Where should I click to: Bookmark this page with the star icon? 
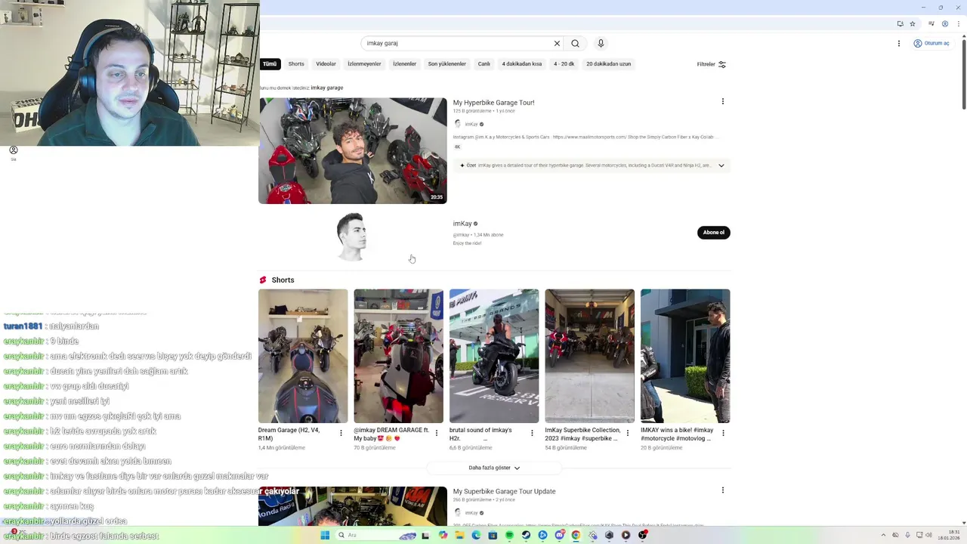point(913,23)
